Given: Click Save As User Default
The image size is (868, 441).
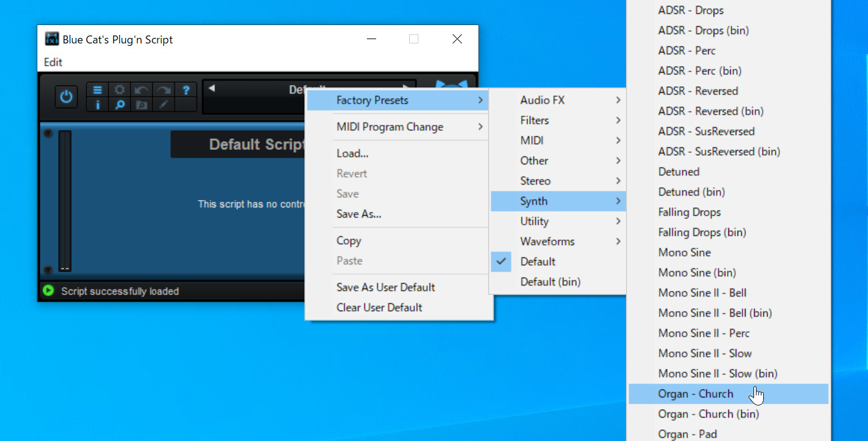Looking at the screenshot, I should [399, 287].
